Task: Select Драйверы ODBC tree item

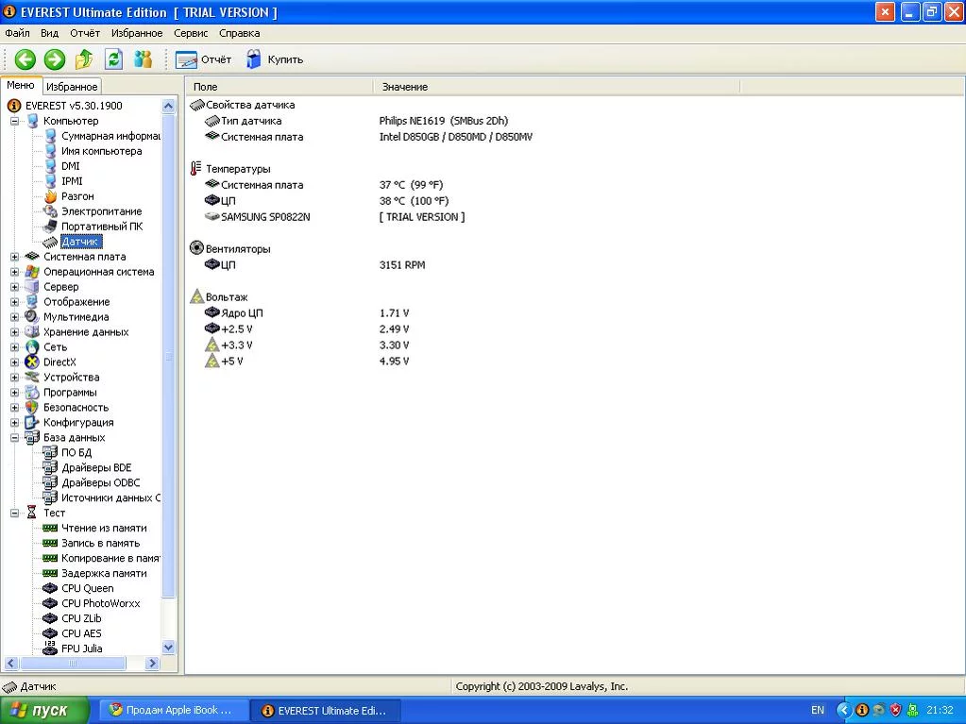Action: pyautogui.click(x=100, y=482)
